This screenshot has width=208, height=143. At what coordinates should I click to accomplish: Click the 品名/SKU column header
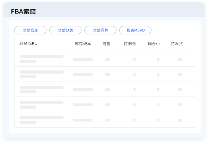[x=28, y=43]
